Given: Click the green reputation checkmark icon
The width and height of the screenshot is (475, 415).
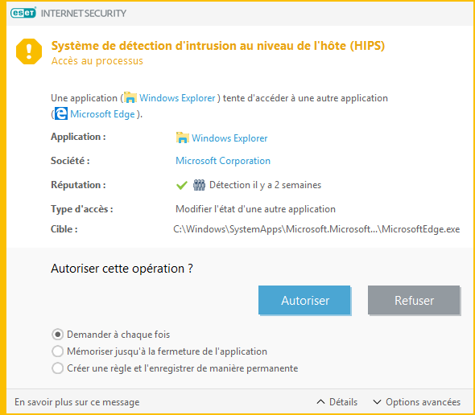Looking at the screenshot, I should point(182,185).
